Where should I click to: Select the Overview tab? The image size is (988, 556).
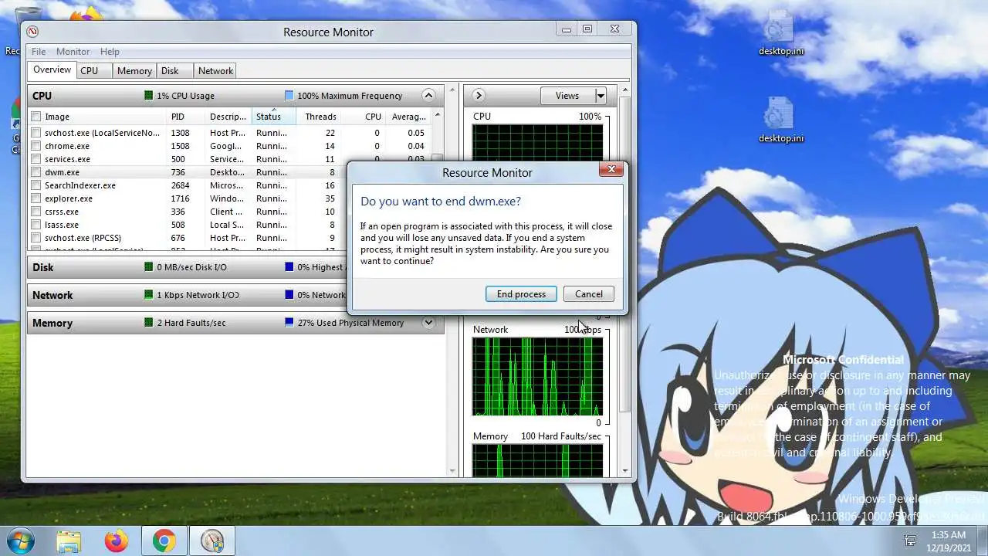52,70
